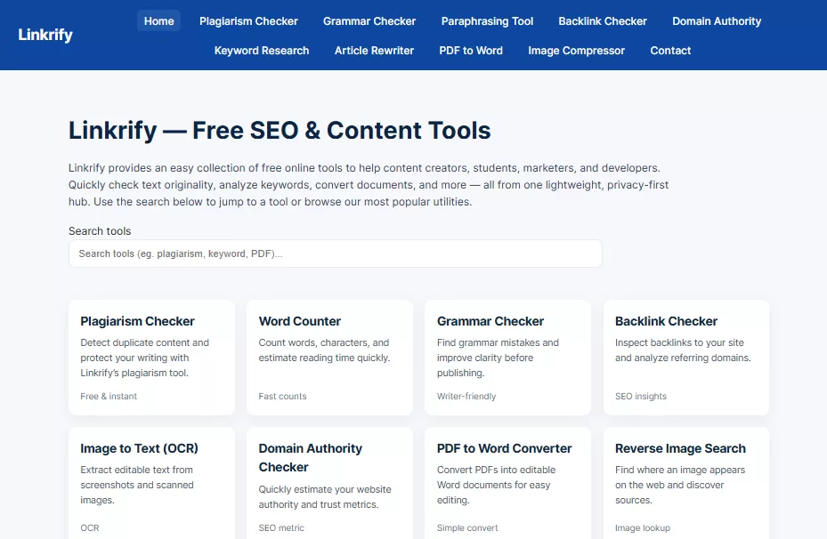The image size is (827, 539).
Task: Go to Plagiarism Checker in navigation bar
Action: pos(248,20)
